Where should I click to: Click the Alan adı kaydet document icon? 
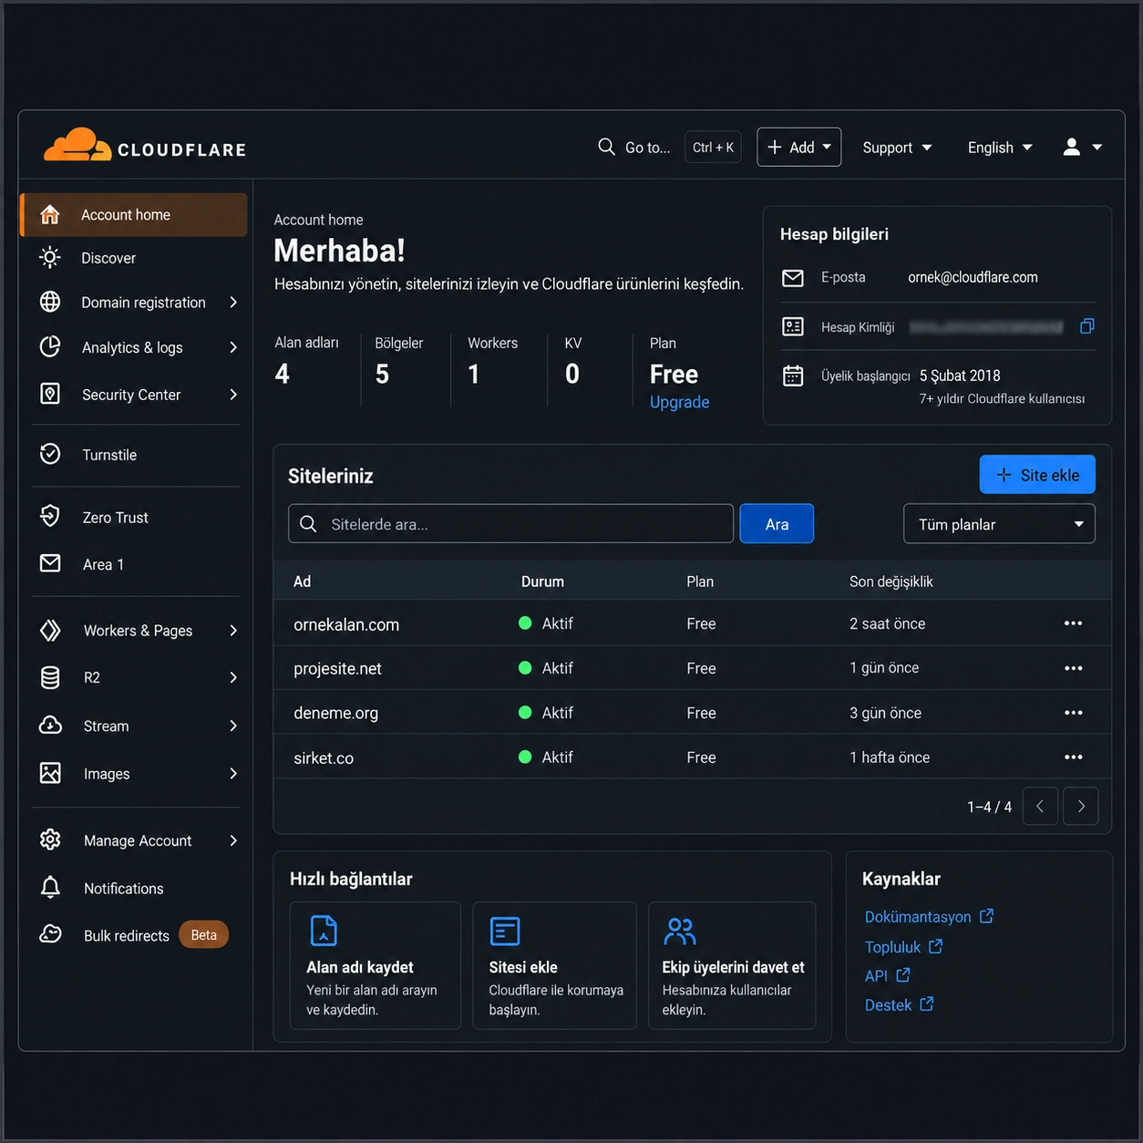324,931
